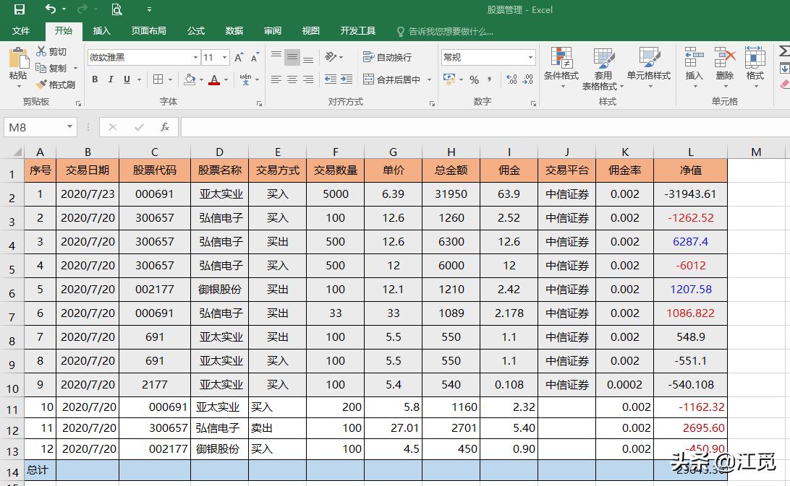Toggle bold formatting with the B icon
Viewport: 790px width, 486px height.
[94, 79]
